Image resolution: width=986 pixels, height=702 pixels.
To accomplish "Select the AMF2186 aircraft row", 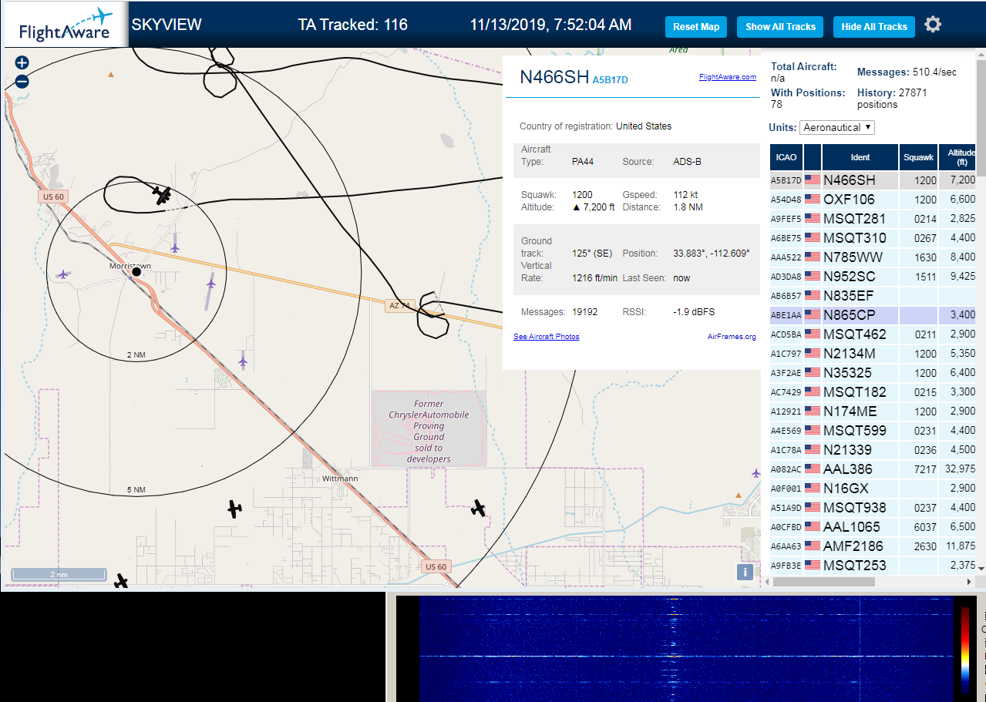I will tap(873, 546).
